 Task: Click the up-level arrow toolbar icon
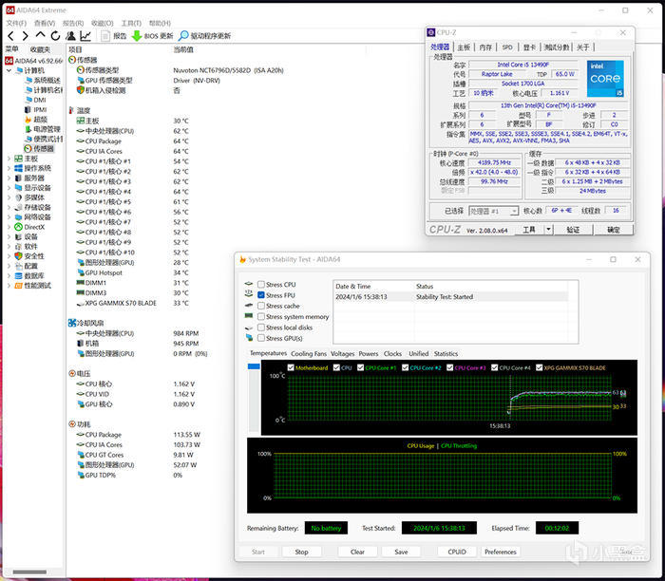click(41, 36)
